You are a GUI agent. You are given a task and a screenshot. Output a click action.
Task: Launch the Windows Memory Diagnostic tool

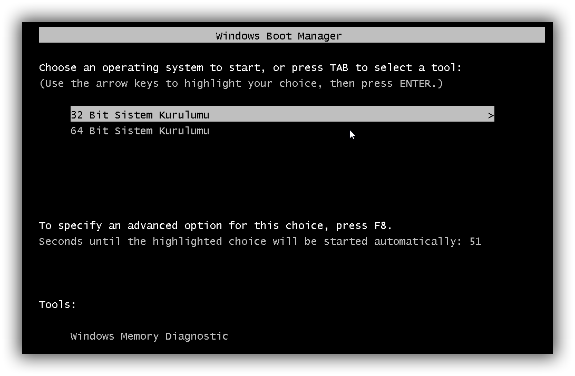(x=149, y=336)
